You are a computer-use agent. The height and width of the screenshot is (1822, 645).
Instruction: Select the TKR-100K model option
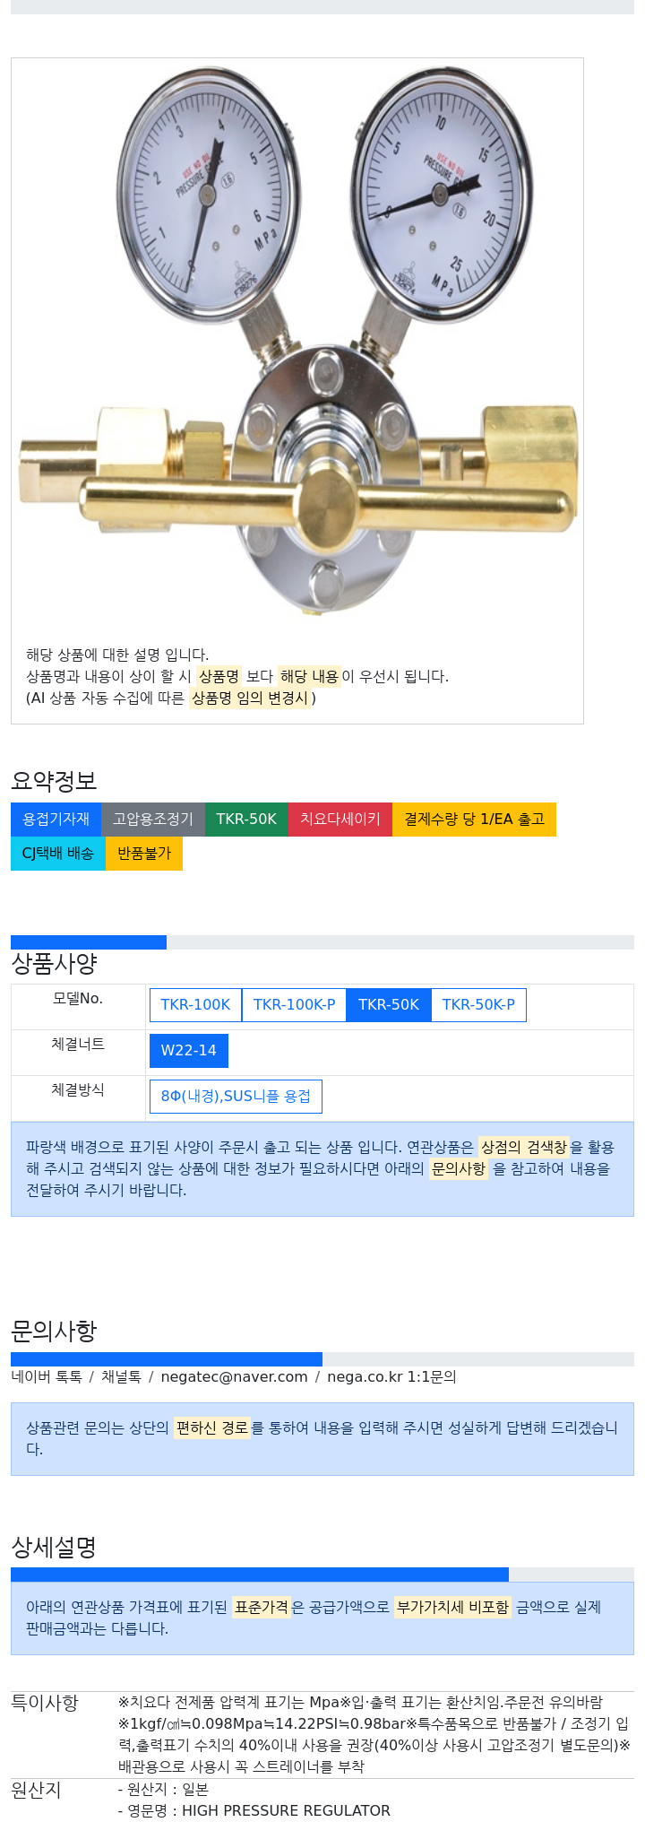coord(195,1004)
